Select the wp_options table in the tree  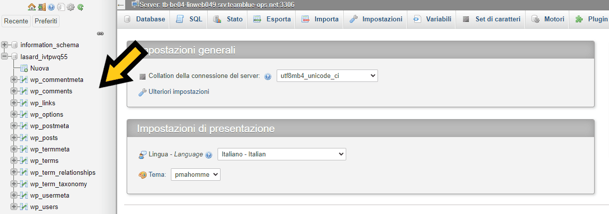46,115
